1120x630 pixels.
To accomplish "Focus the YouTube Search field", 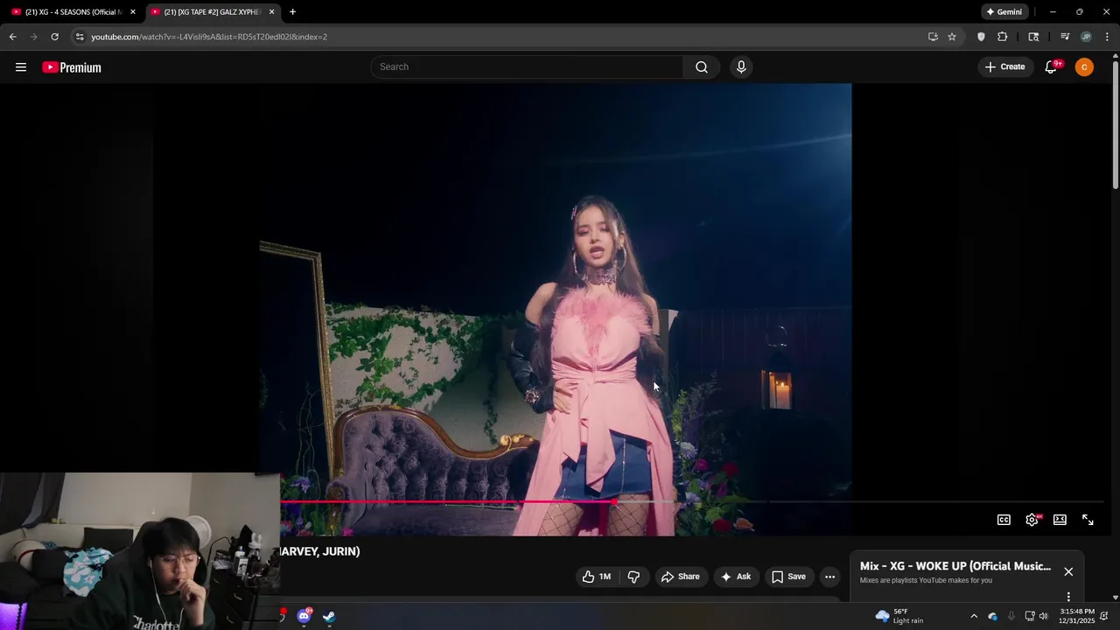I will [528, 66].
